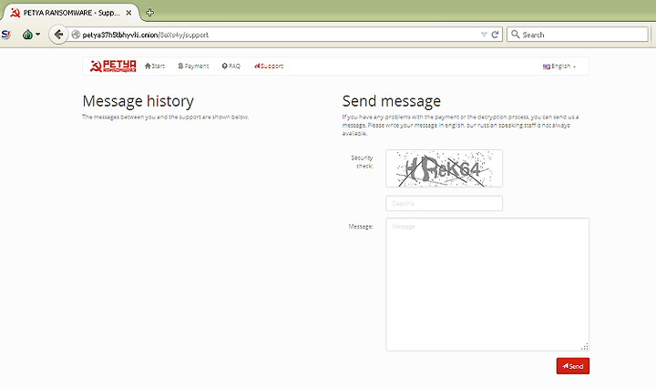Click the Tor onion button dropdown

pyautogui.click(x=31, y=35)
